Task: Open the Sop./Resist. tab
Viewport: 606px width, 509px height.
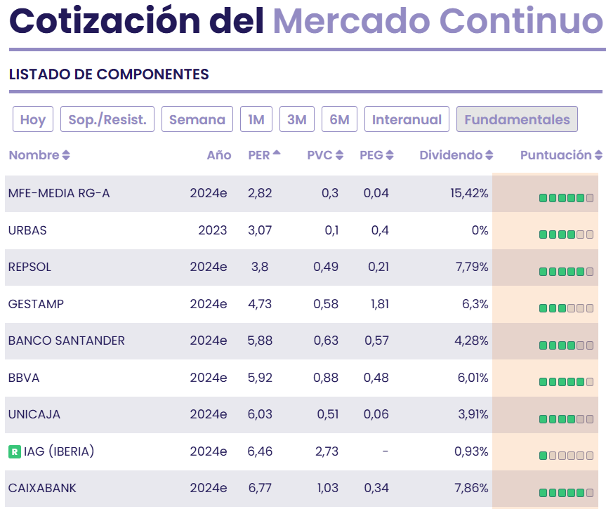Action: pos(107,119)
